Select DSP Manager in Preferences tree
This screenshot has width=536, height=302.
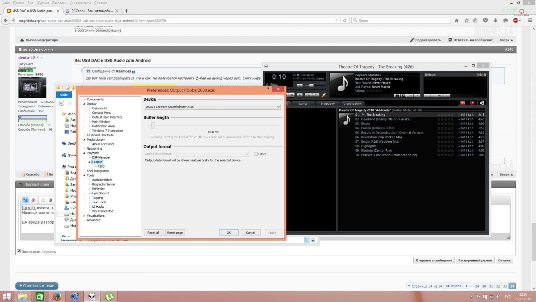(x=101, y=157)
